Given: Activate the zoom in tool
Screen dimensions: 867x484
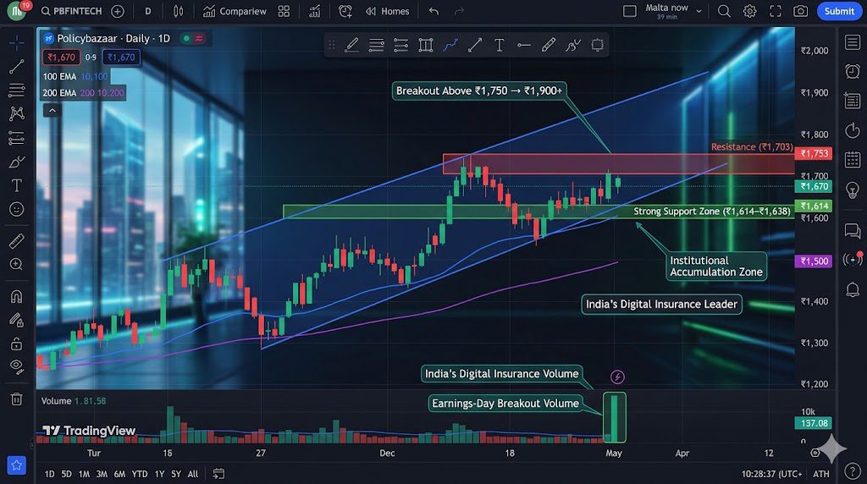Looking at the screenshot, I should [17, 264].
